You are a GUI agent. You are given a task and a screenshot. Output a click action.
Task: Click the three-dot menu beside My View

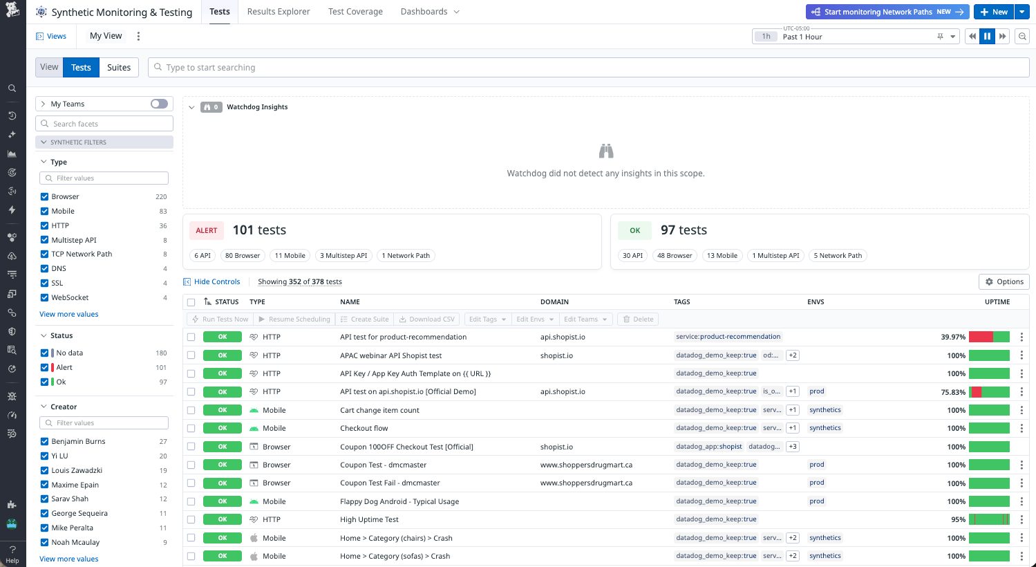click(138, 36)
